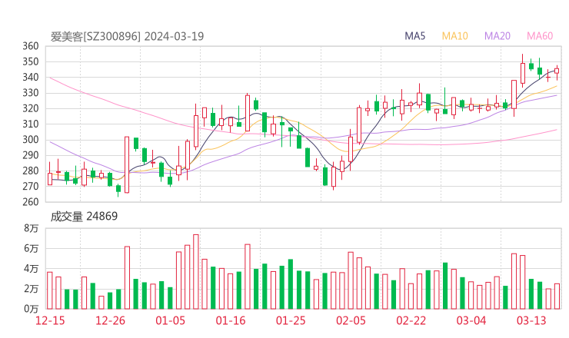The image size is (569, 338).
Task: Click the 340 price axis value
Action: tap(31, 78)
